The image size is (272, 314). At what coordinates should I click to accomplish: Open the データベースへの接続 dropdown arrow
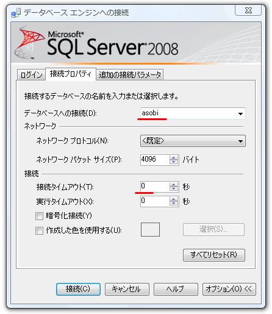coord(240,113)
